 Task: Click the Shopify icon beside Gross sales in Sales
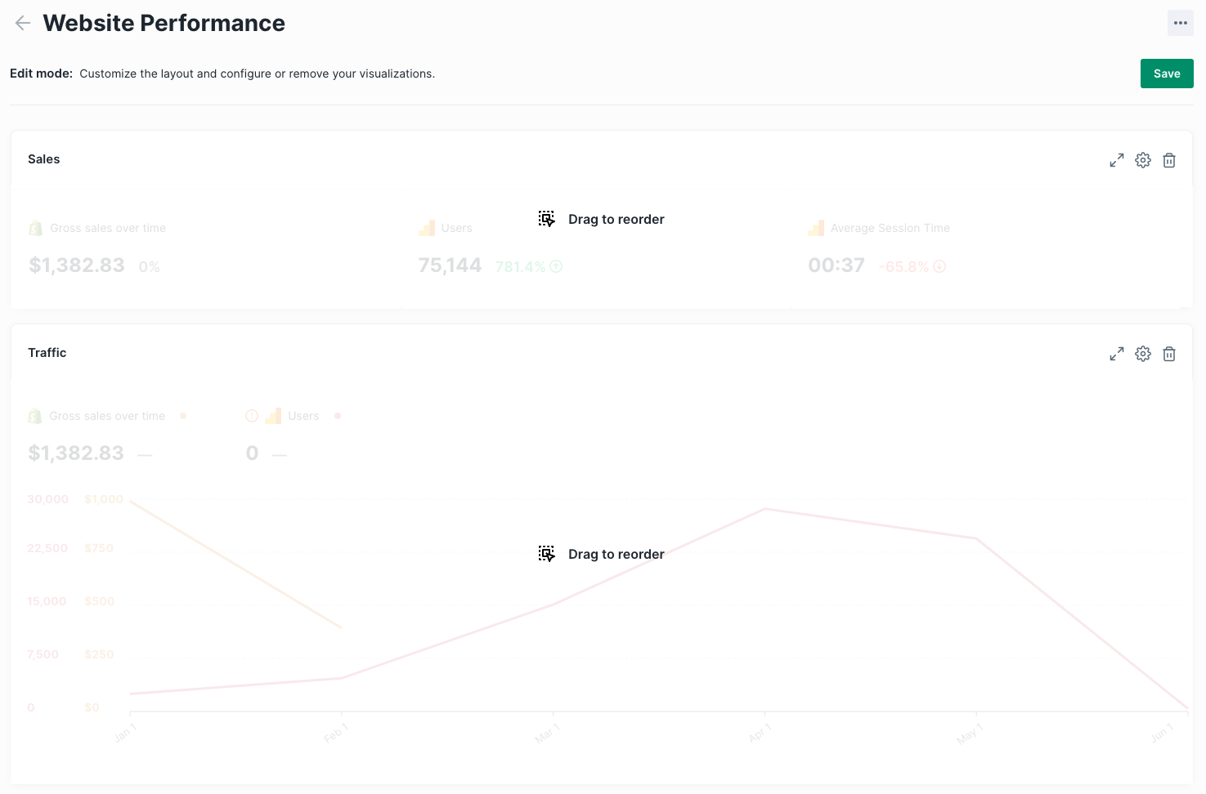coord(35,228)
